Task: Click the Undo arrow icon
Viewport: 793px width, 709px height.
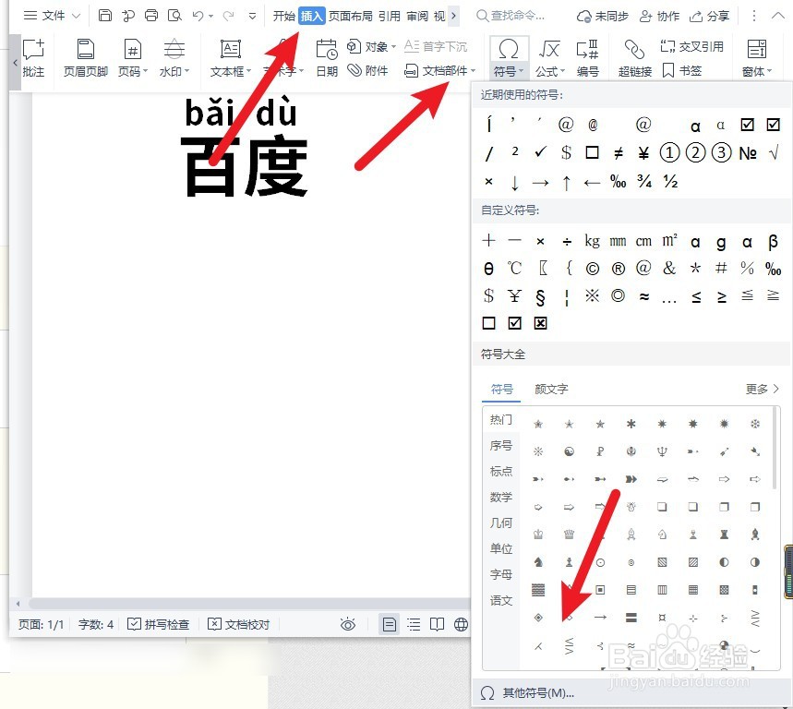Action: [198, 16]
